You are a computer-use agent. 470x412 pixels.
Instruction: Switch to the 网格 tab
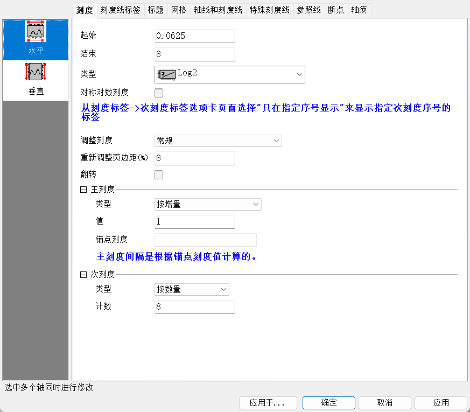pyautogui.click(x=179, y=10)
